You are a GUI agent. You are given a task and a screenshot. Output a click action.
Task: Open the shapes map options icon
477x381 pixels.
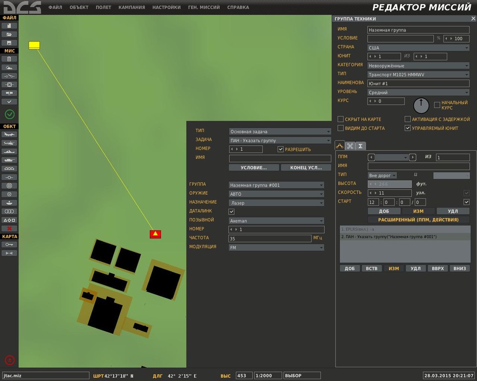9,220
